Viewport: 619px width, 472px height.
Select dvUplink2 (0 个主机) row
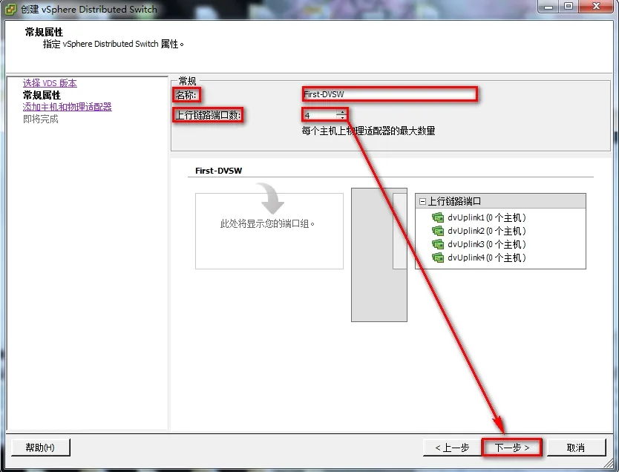[479, 231]
